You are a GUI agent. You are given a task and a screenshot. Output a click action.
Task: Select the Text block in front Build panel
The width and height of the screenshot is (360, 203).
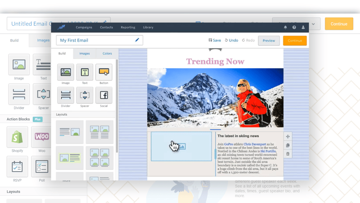click(85, 72)
